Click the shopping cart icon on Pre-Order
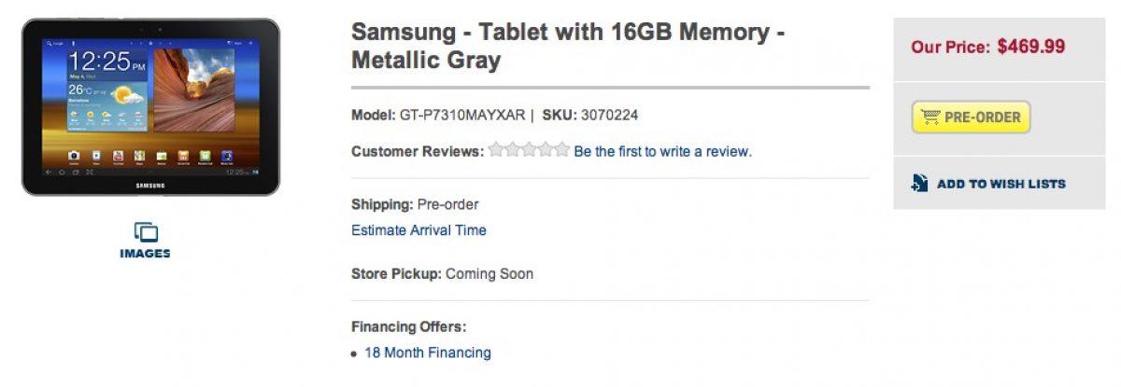 coord(929,117)
